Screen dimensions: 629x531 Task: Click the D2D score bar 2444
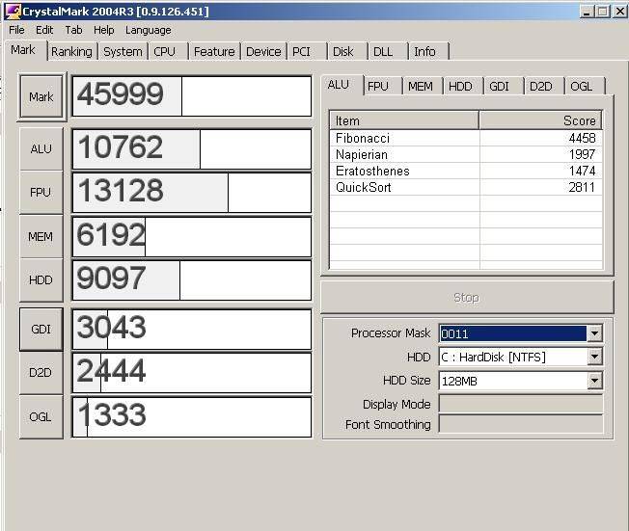192,373
